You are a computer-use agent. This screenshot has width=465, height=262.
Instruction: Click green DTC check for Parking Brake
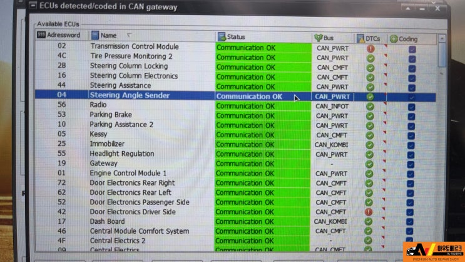[370, 116]
